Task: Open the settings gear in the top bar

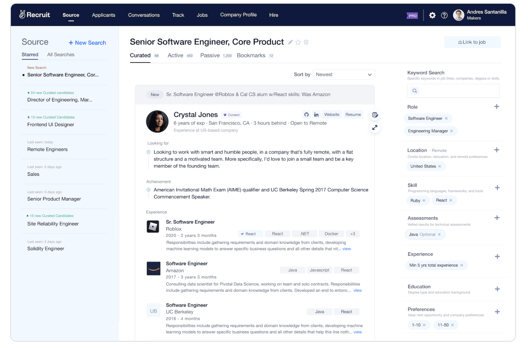Action: pyautogui.click(x=432, y=15)
